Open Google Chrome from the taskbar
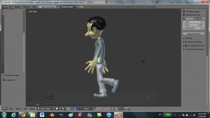This screenshot has height=118, width=210. (x=23, y=115)
